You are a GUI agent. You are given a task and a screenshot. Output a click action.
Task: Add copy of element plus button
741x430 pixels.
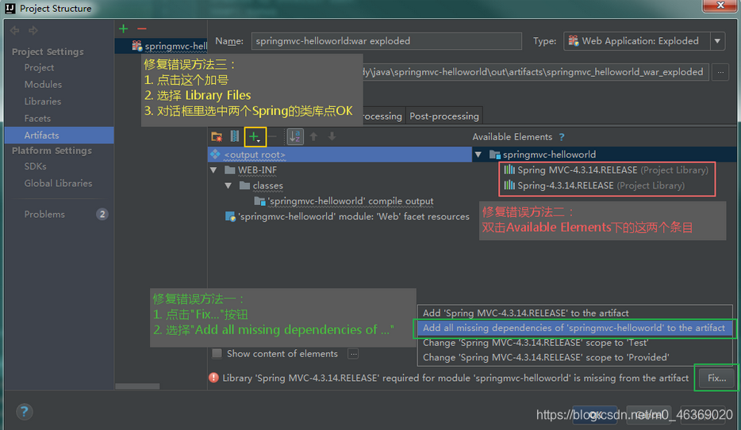[255, 137]
